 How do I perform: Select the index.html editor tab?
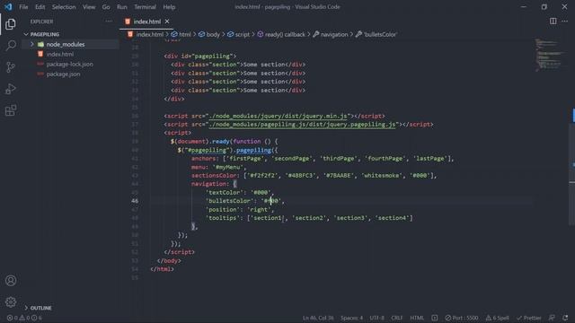pos(146,22)
